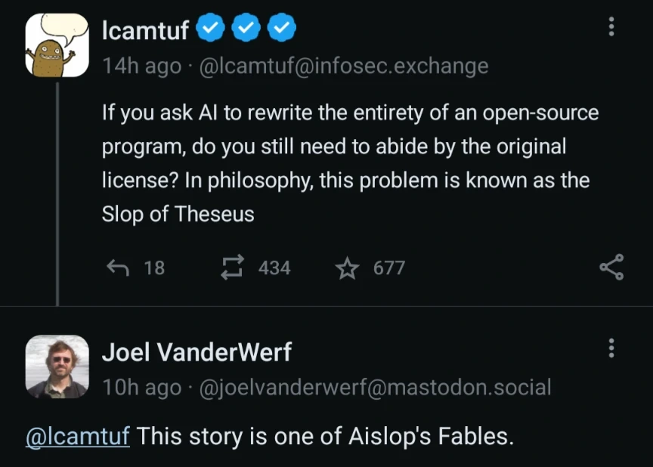The image size is (653, 467).
Task: Open Joel VanderWerf's profile photo
Action: [57, 366]
